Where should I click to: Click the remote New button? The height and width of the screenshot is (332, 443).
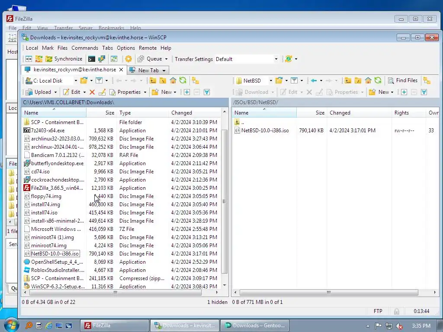point(379,92)
